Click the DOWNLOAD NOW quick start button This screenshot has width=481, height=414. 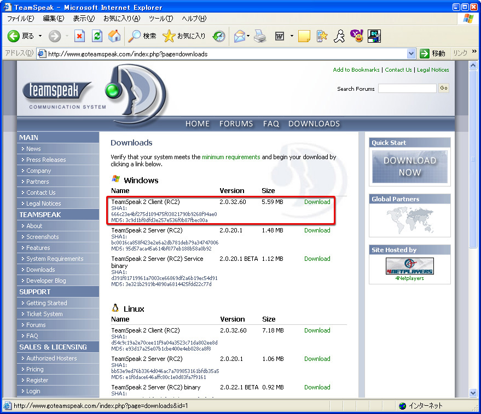[x=409, y=166]
